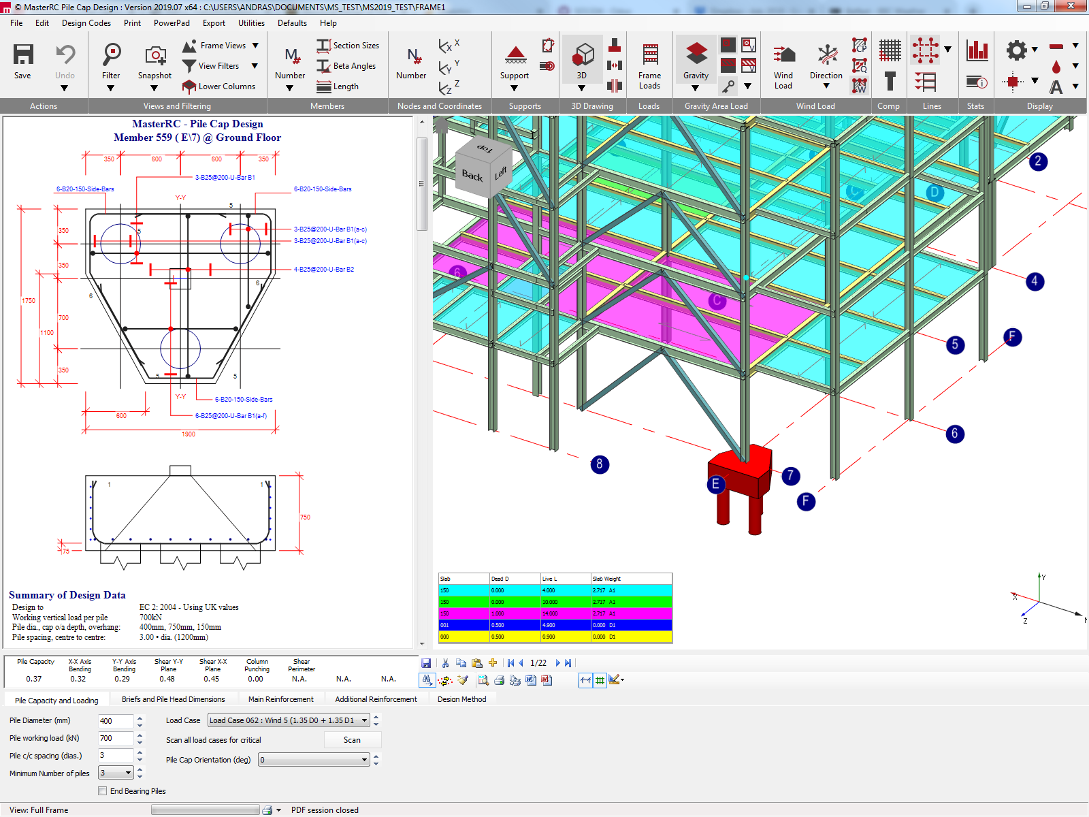The height and width of the screenshot is (817, 1089).
Task: Open the Stats bar chart icon
Action: click(977, 50)
